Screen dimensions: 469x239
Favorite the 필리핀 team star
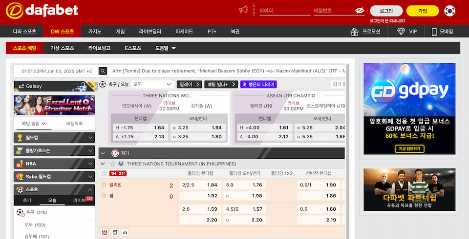(x=104, y=184)
